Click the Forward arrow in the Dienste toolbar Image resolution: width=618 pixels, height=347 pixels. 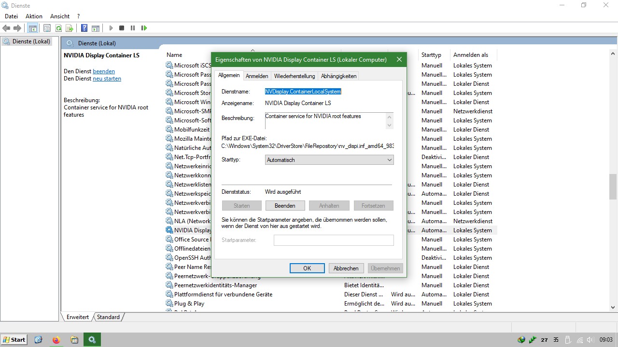click(17, 28)
